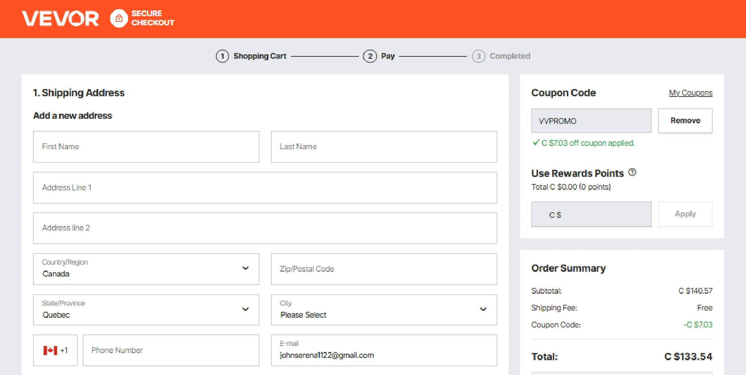746x375 pixels.
Task: Click the Canada flag country code selector
Action: coord(55,350)
